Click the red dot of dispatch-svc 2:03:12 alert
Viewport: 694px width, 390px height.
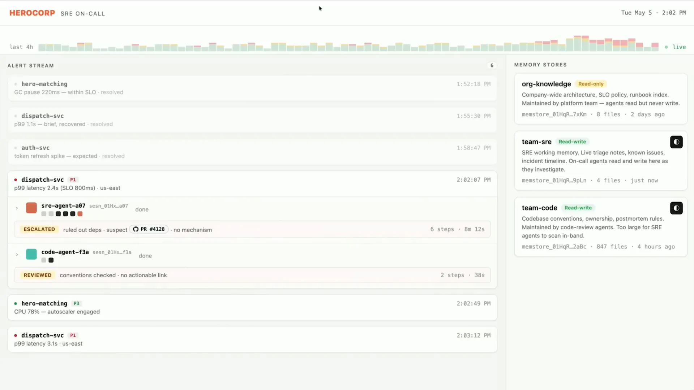pyautogui.click(x=16, y=335)
